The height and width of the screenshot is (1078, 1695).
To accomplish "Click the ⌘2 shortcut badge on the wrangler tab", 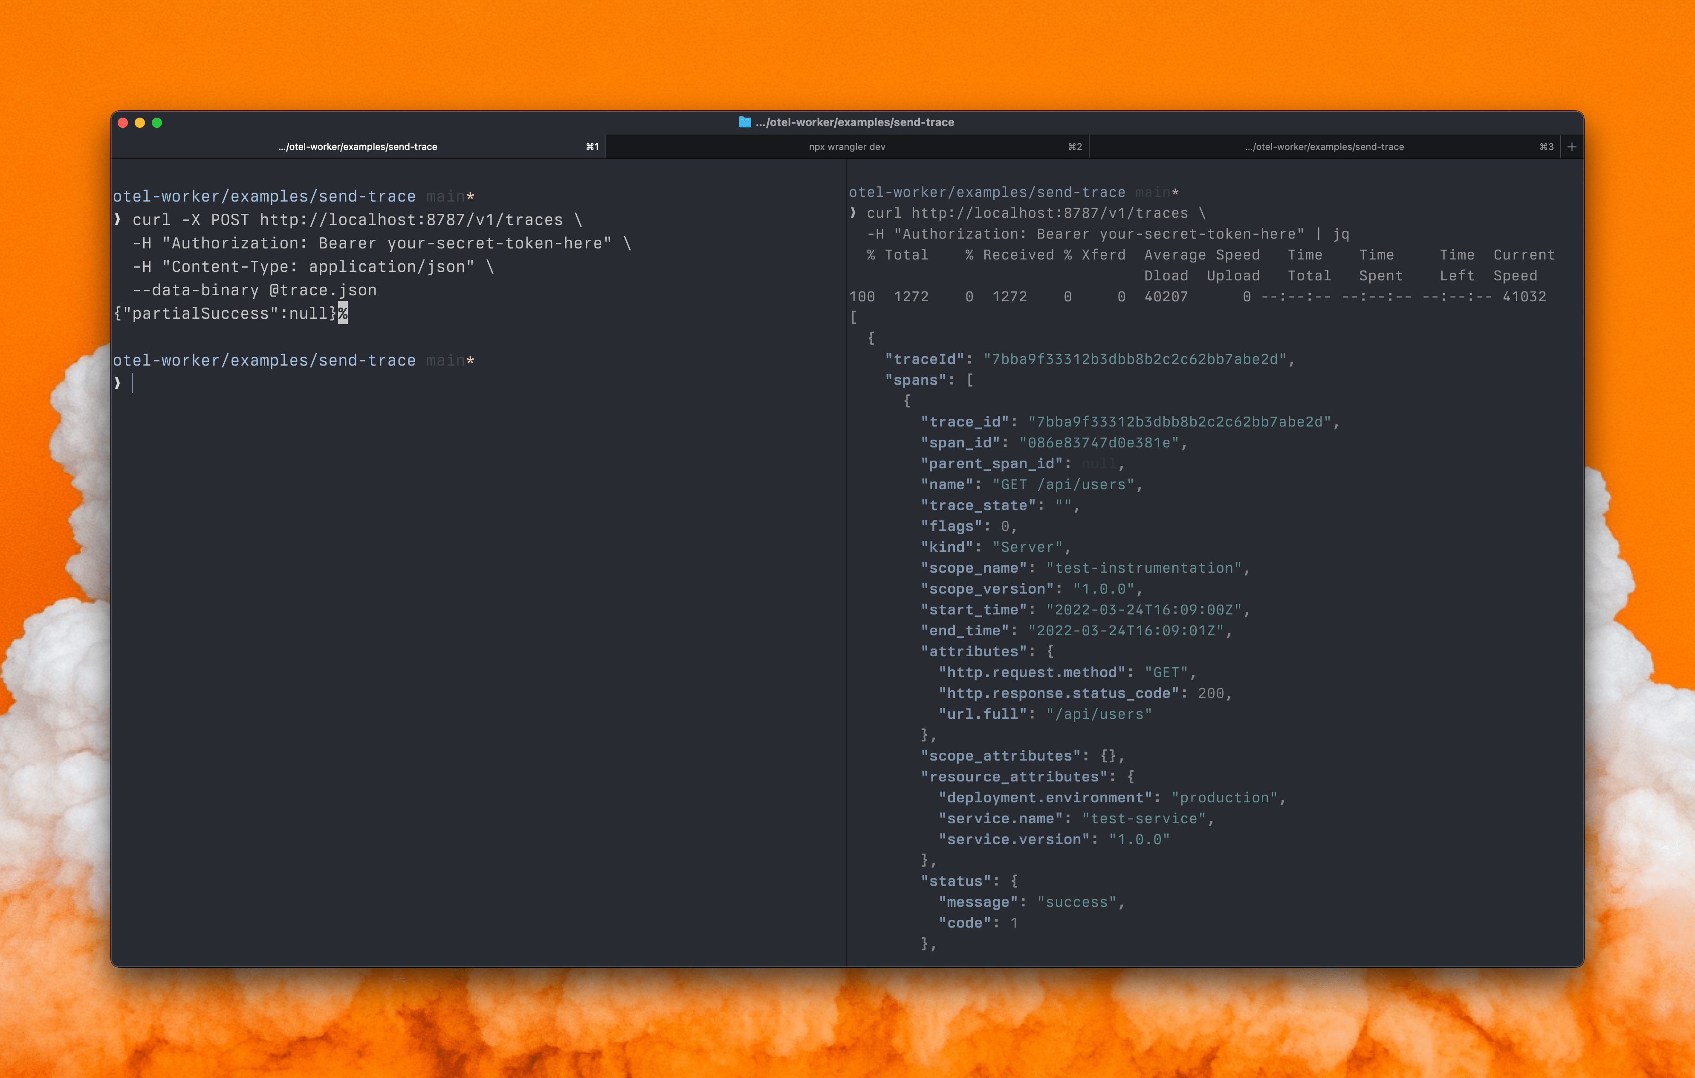I will [x=1073, y=147].
